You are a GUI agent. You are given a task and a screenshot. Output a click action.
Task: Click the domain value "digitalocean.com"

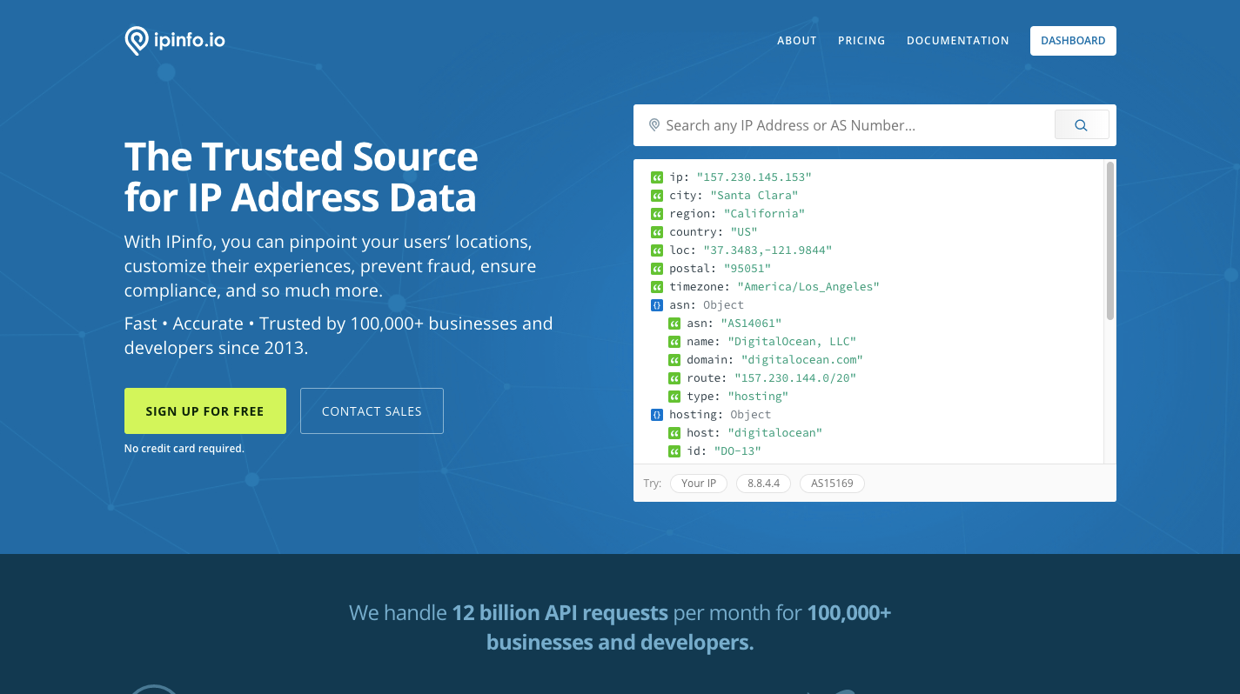pyautogui.click(x=802, y=360)
